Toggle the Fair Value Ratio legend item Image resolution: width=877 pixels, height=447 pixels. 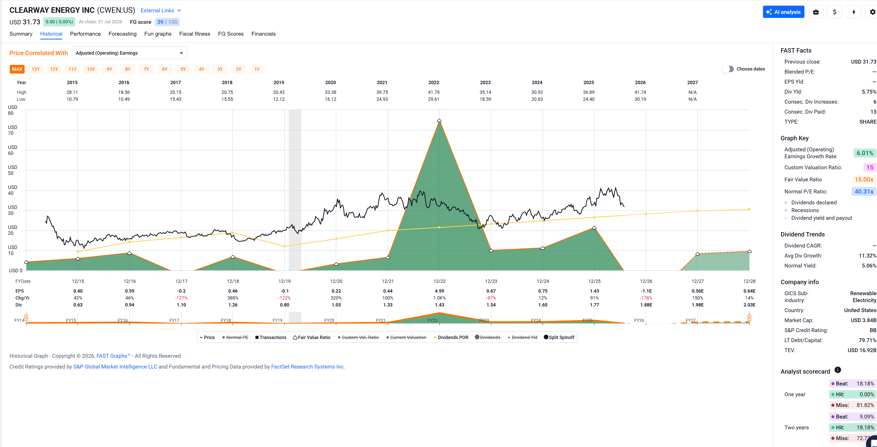pyautogui.click(x=312, y=337)
